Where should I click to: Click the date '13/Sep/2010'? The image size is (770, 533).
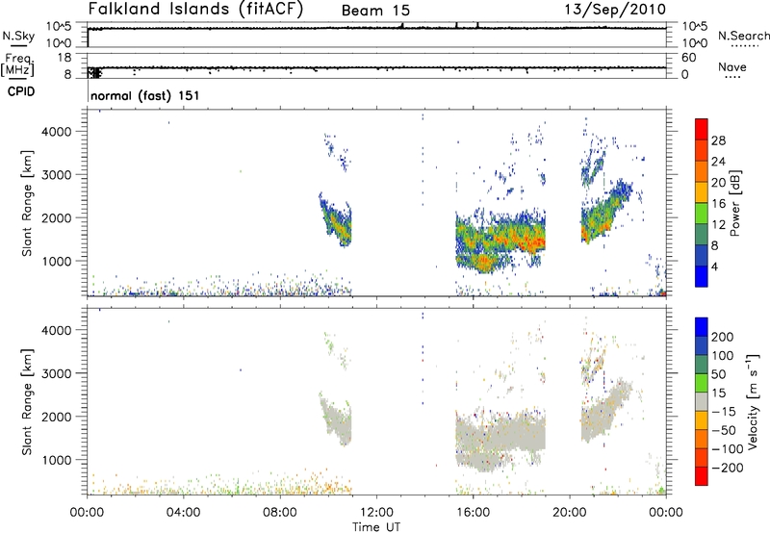615,10
